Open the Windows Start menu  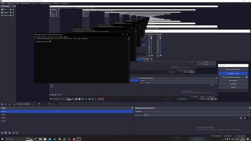click(x=2, y=139)
